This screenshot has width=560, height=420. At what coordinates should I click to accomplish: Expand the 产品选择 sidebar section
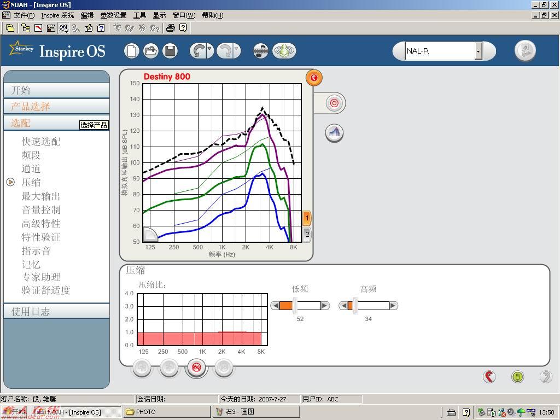point(56,107)
